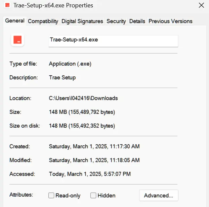Select the size value '148 MB (155,489,792 bytes)'

(x=82, y=112)
